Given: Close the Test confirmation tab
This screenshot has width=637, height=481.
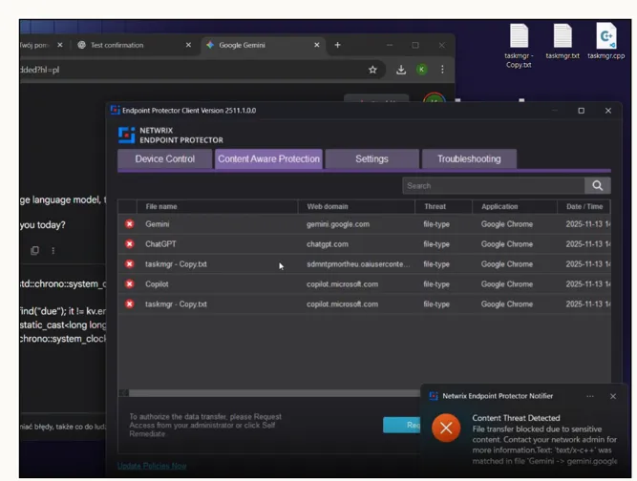Looking at the screenshot, I should [x=188, y=45].
